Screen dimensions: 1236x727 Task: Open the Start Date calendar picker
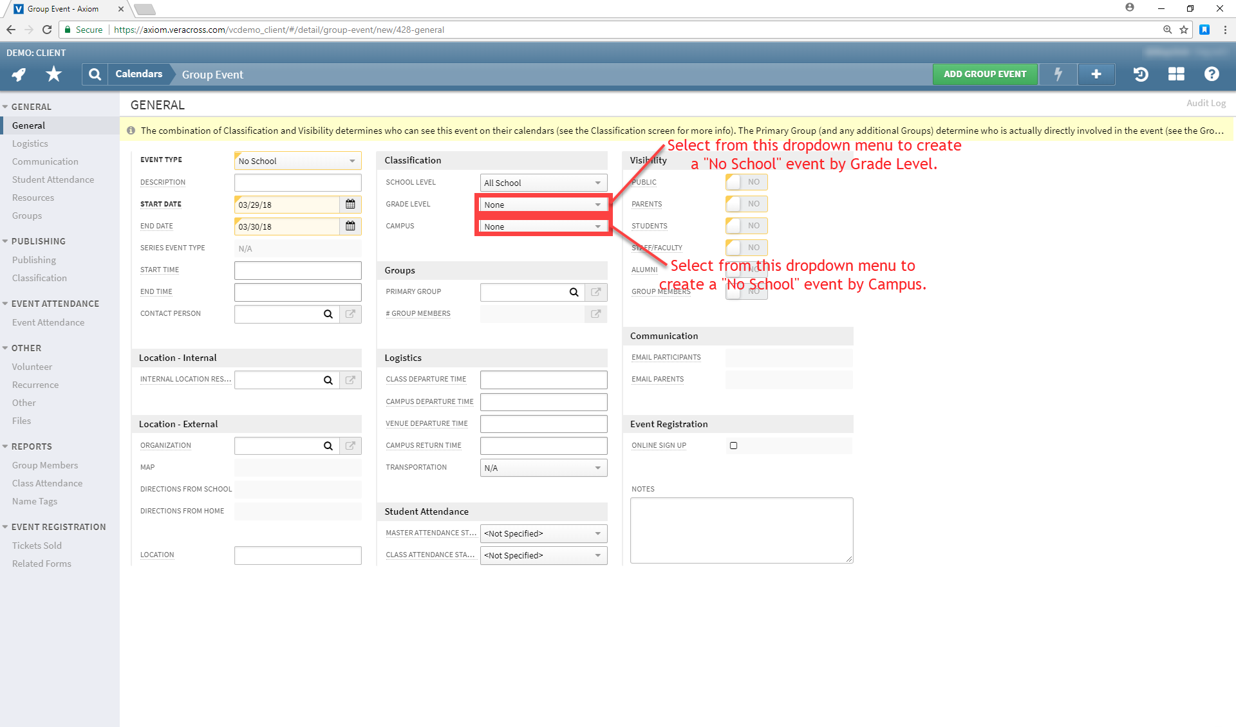pos(350,204)
